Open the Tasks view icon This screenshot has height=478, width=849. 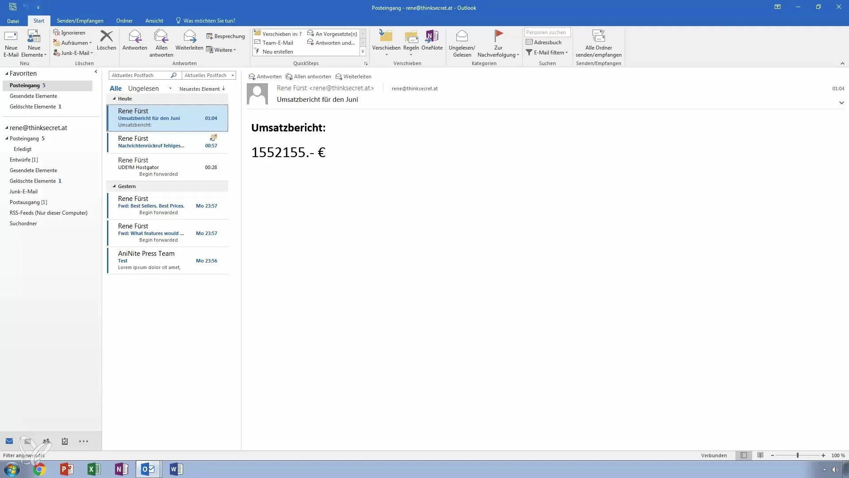point(65,441)
